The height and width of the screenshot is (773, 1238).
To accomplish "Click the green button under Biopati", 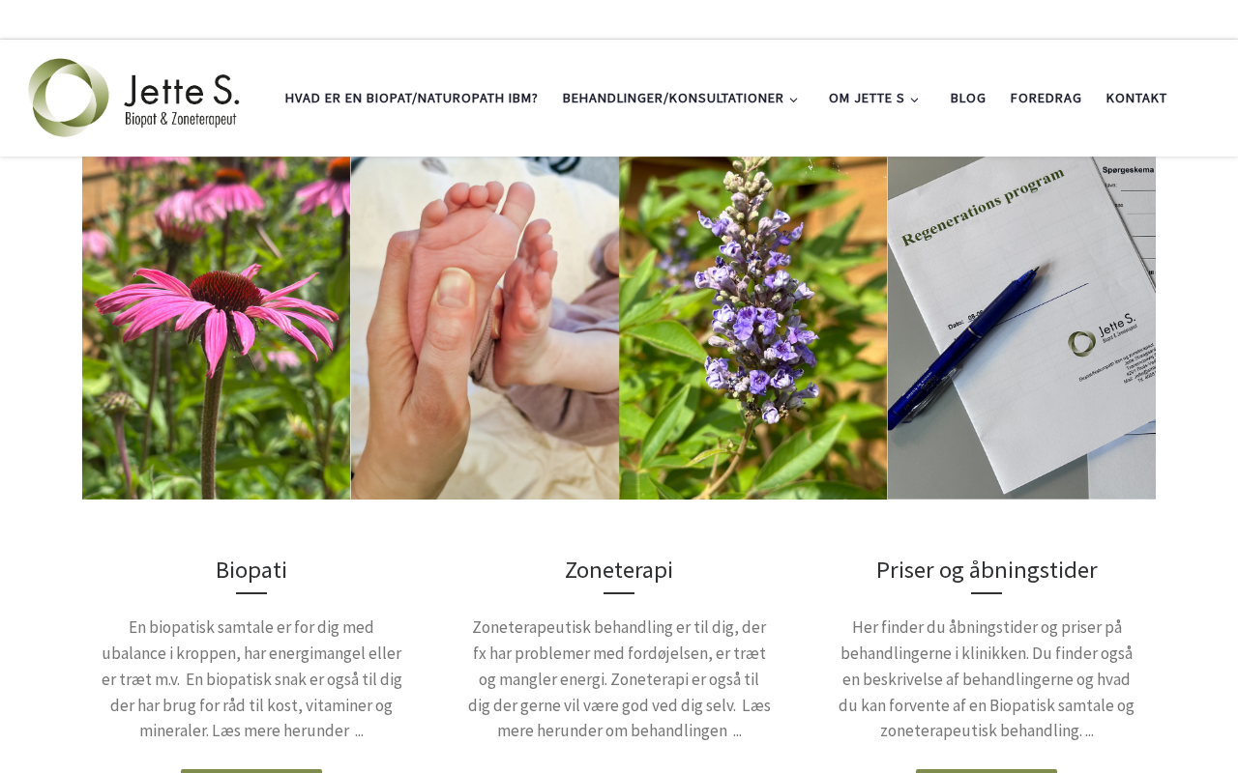I will (251, 771).
